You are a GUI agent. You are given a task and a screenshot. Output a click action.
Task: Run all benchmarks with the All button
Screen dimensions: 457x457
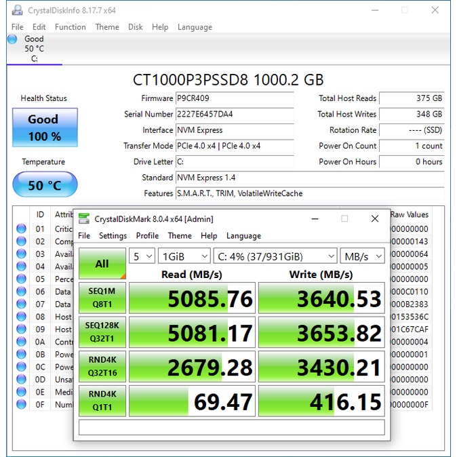tap(102, 264)
